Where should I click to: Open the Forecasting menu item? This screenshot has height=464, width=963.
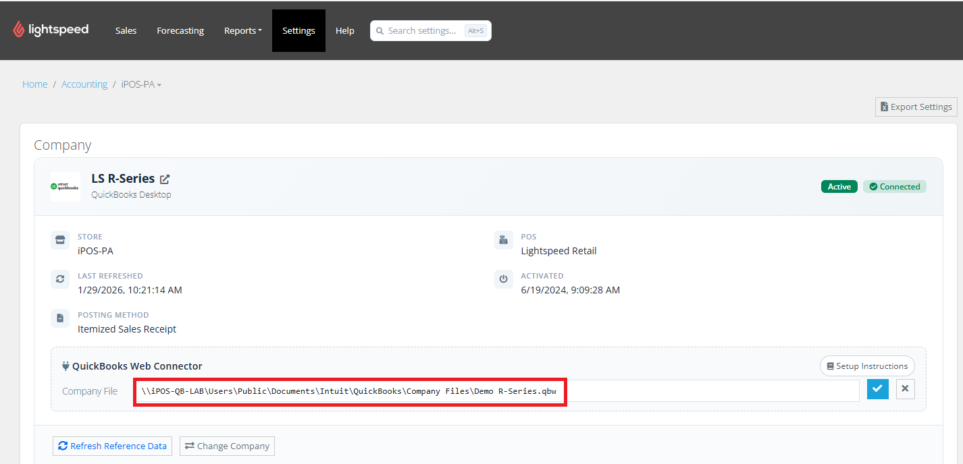pyautogui.click(x=180, y=30)
